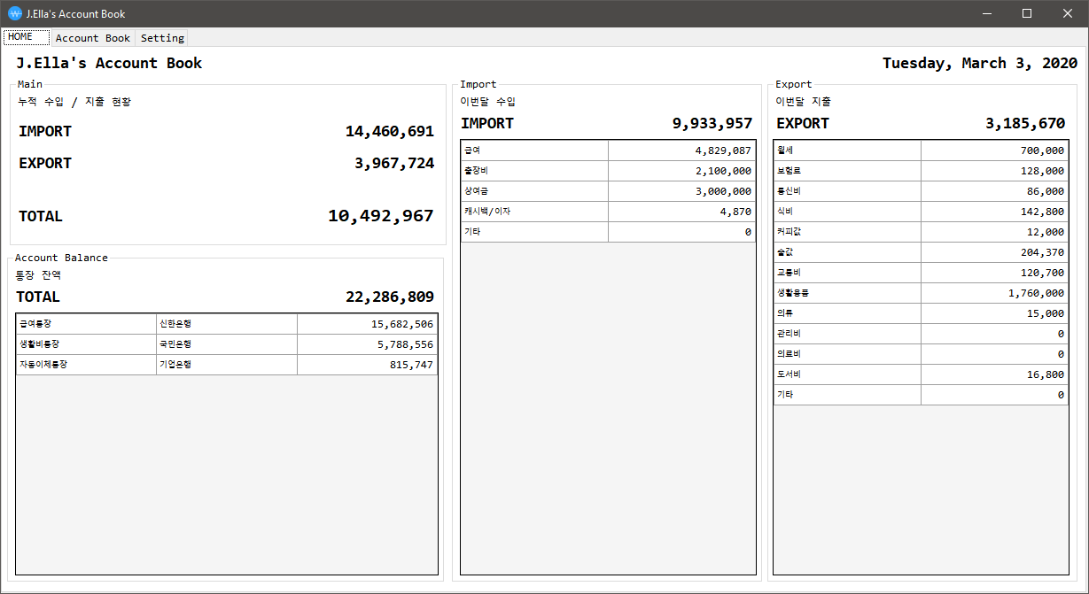Click the 월세 expense row label

point(847,150)
